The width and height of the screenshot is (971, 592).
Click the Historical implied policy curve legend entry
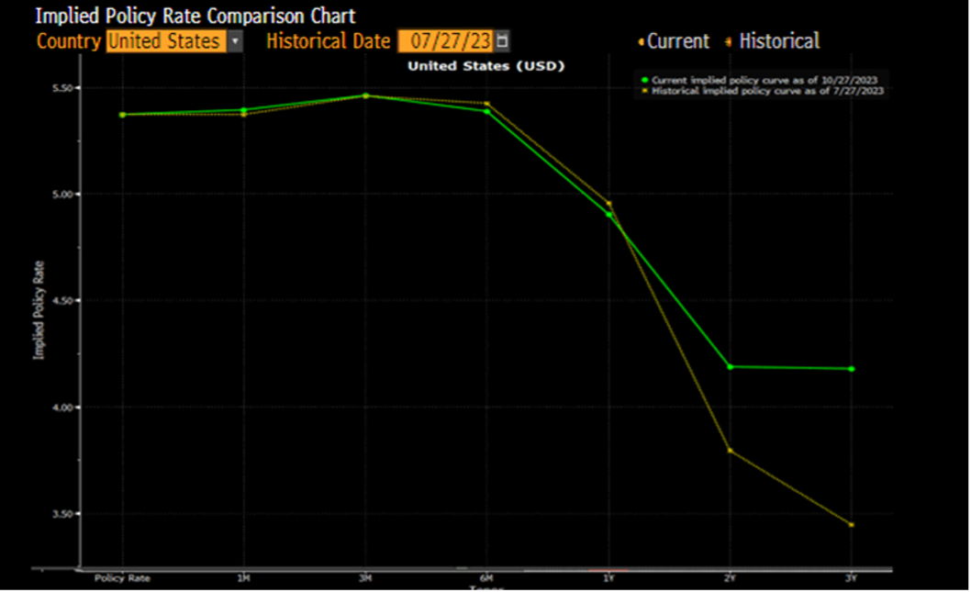pos(766,92)
